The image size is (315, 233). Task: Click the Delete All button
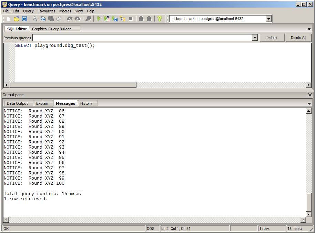[x=298, y=38]
